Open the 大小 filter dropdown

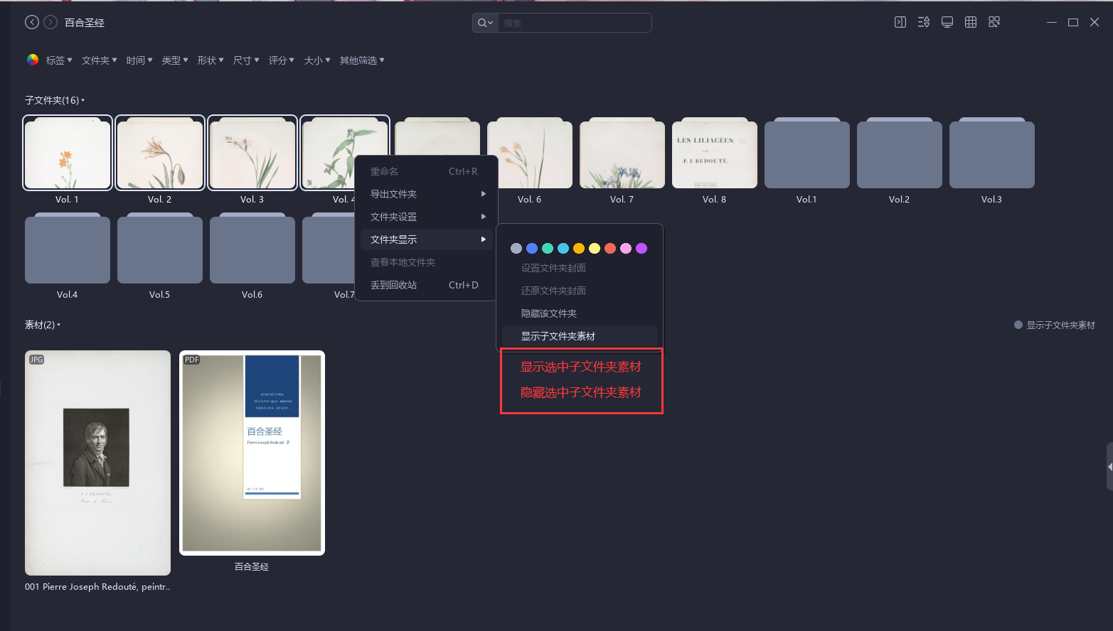click(x=317, y=60)
